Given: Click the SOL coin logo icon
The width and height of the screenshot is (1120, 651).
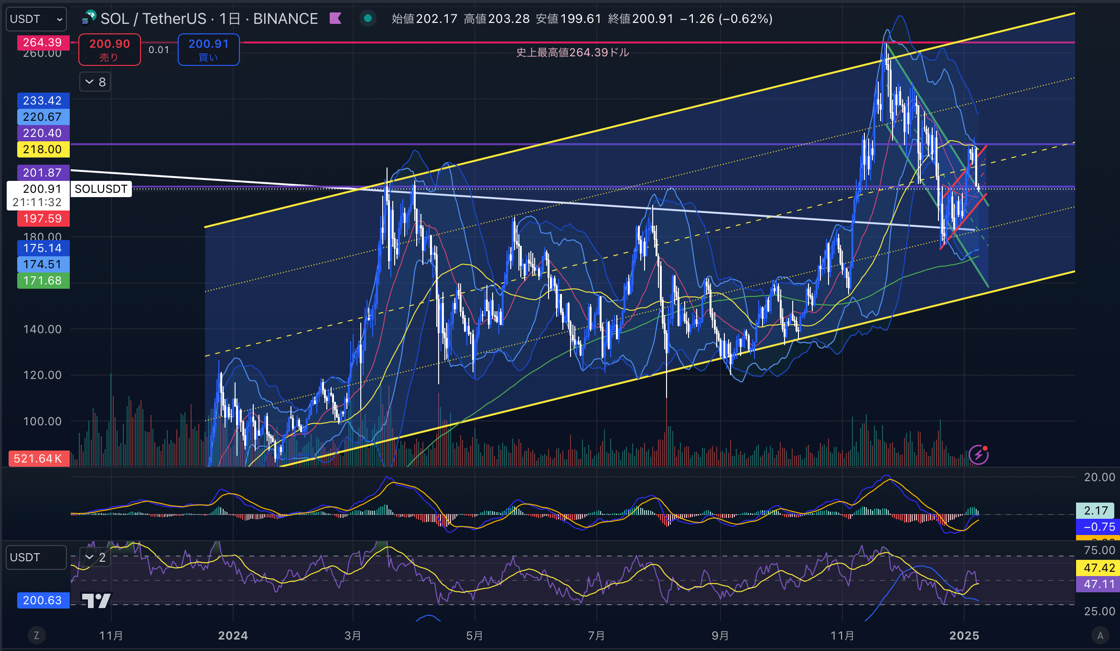Looking at the screenshot, I should [x=89, y=19].
